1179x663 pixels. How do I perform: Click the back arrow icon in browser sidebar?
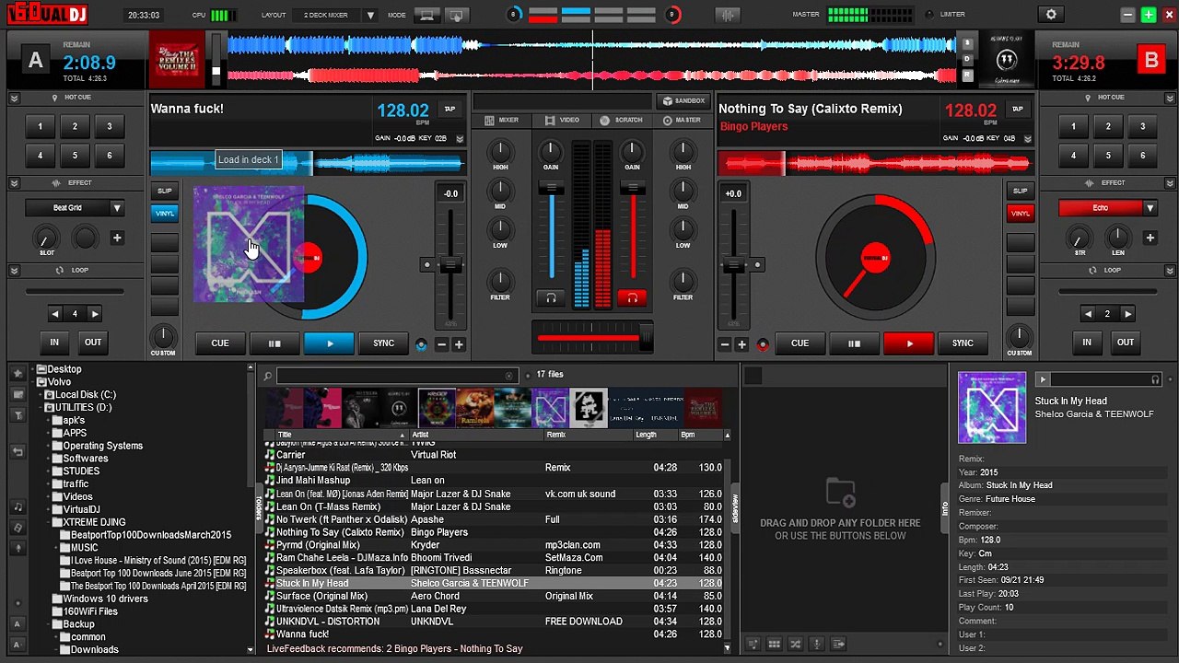click(x=18, y=451)
